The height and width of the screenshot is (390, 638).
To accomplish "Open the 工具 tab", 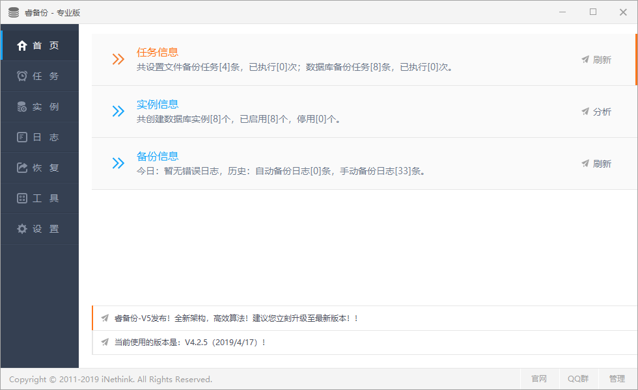I will (40, 198).
